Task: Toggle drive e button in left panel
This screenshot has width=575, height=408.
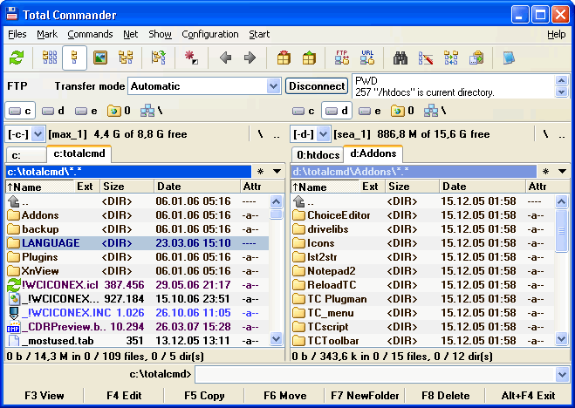Action: click(x=86, y=111)
